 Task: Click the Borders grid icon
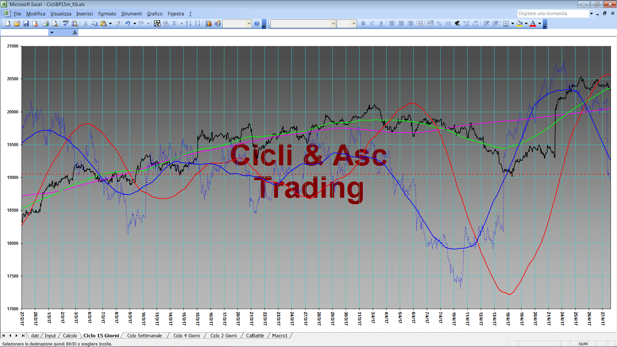tap(506, 23)
